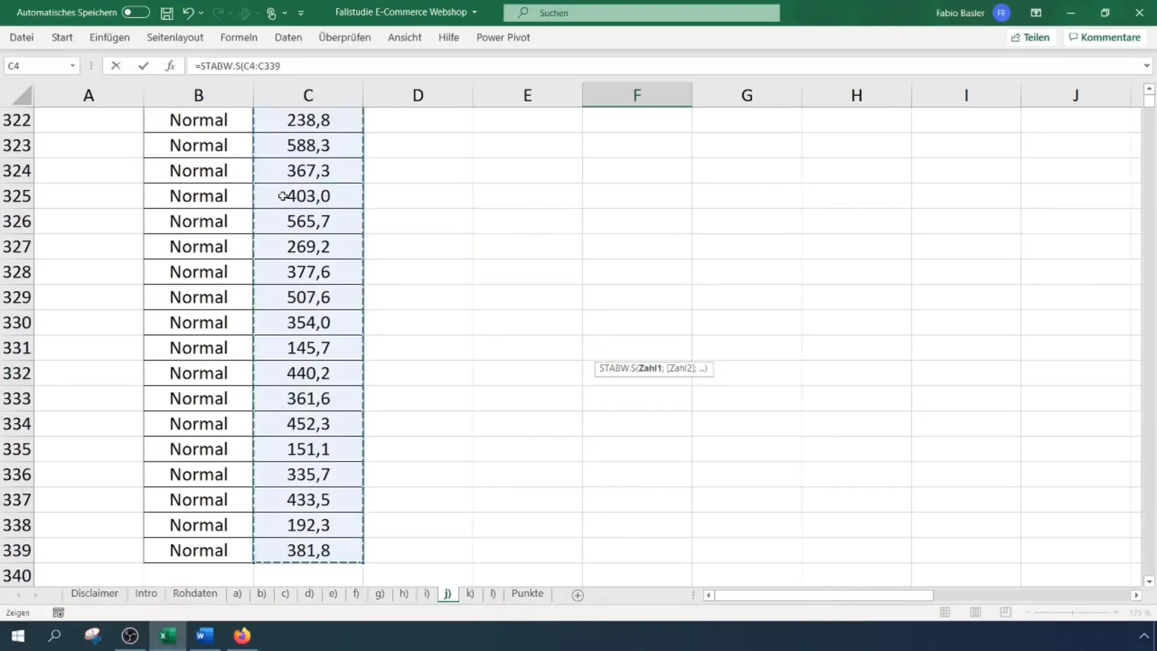Open the Seitenlayout ribbon tab
1157x651 pixels.
pos(175,37)
